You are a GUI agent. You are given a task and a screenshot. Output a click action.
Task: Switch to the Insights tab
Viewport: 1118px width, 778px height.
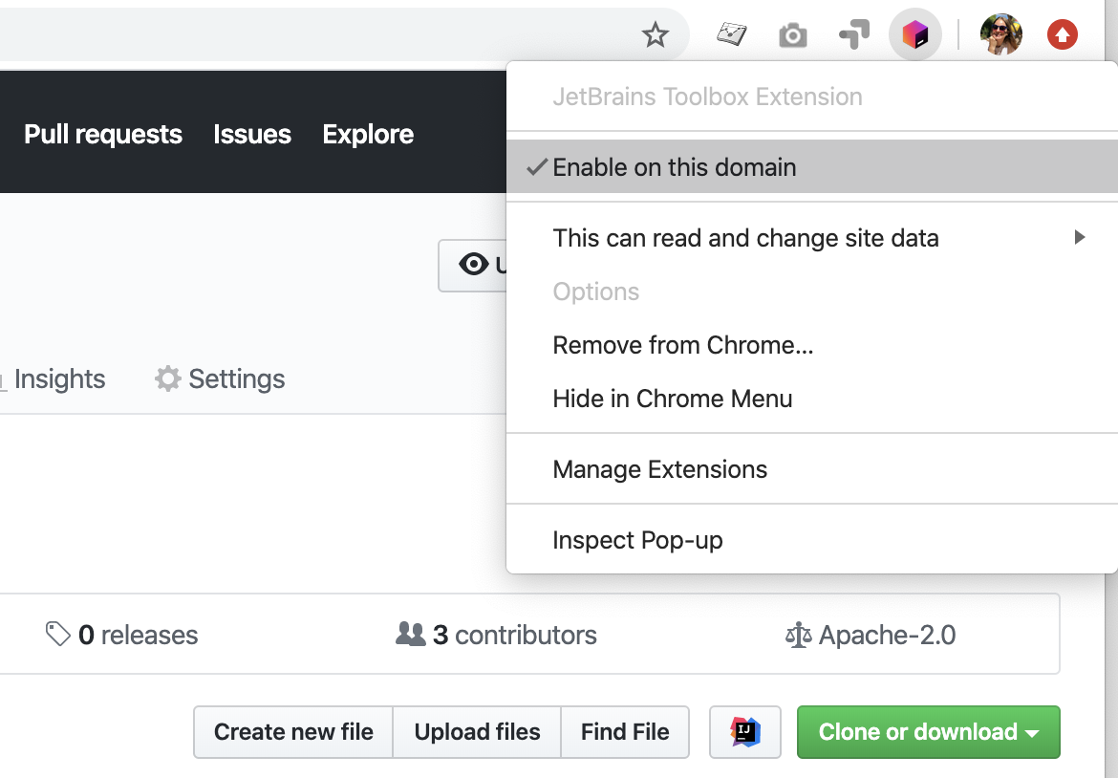[53, 378]
